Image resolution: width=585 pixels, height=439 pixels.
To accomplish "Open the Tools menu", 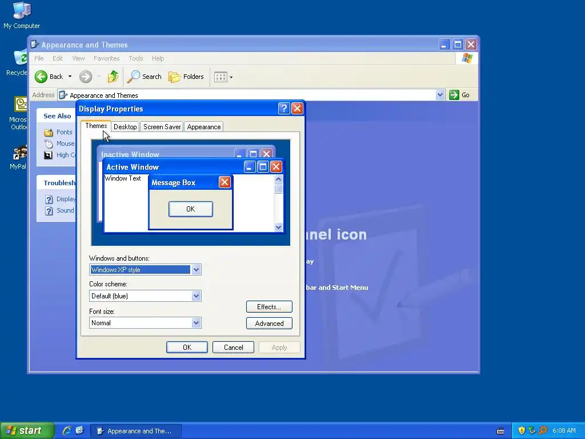I will (x=136, y=58).
